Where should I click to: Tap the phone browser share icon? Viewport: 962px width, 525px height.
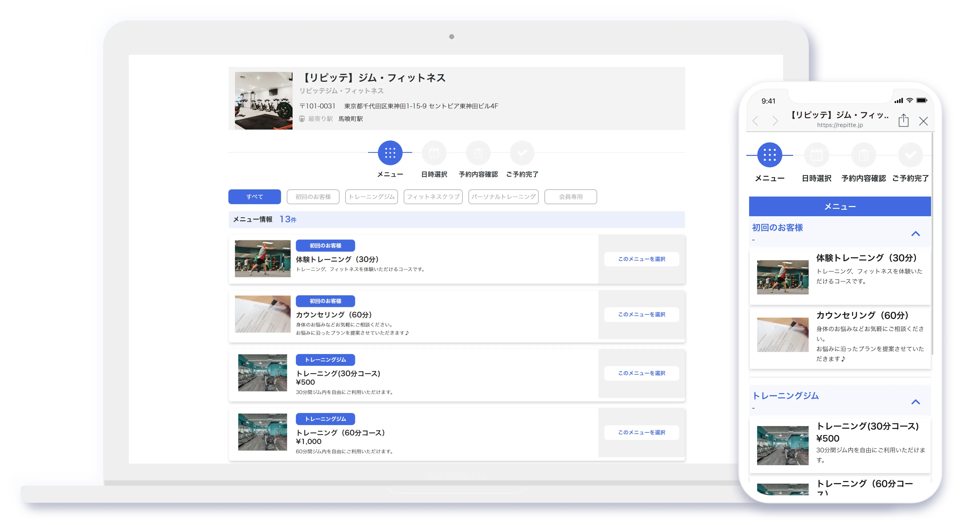point(903,120)
